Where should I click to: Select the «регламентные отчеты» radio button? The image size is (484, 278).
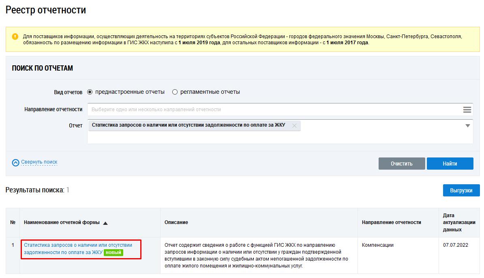[x=175, y=92]
